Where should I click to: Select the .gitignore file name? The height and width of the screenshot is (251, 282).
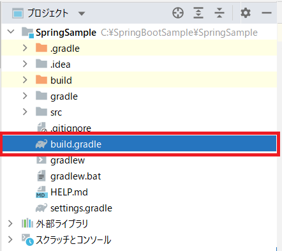tap(71, 128)
